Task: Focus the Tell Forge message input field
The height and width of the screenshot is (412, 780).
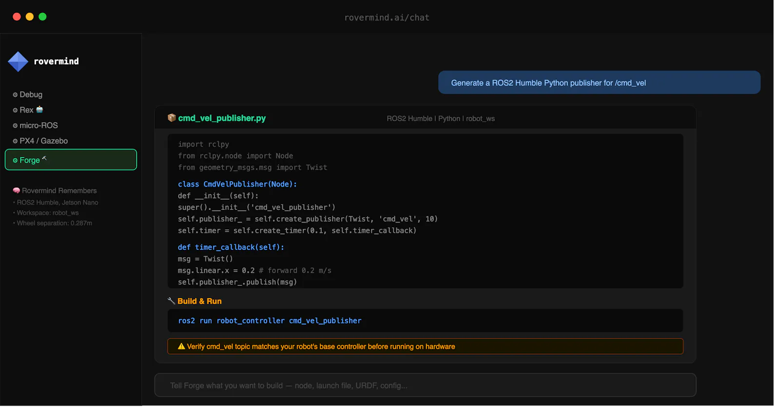Action: coord(425,385)
